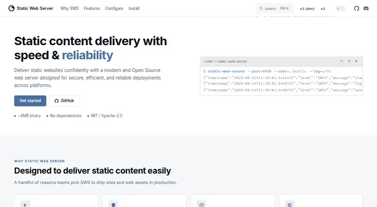
Task: Click the Static Web Server logo icon
Action: [x=11, y=8]
